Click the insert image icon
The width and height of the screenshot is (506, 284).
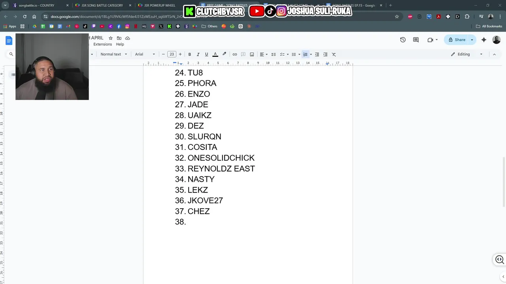pyautogui.click(x=252, y=54)
